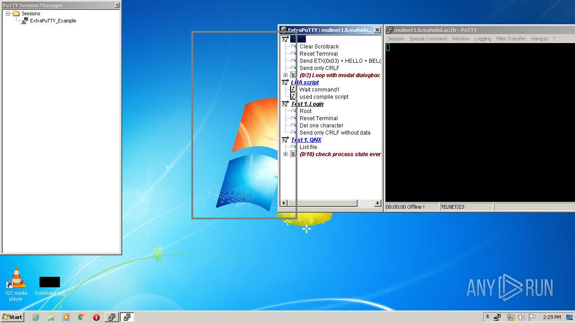Show hidden system tray icons
575x323 pixels.
click(x=487, y=317)
